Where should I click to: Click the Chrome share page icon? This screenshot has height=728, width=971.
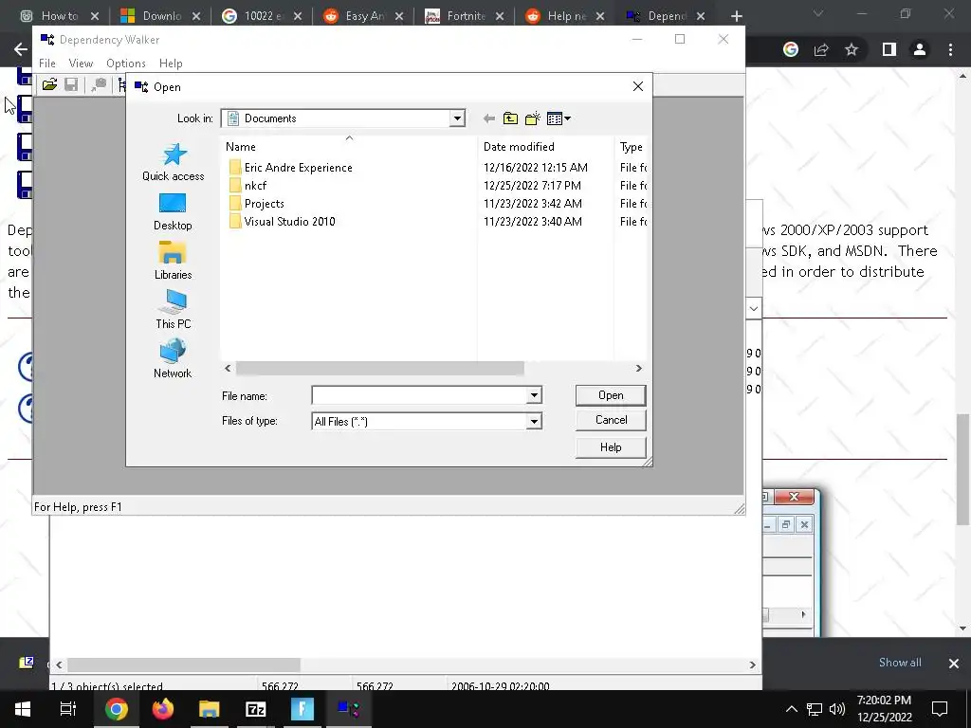click(x=821, y=49)
